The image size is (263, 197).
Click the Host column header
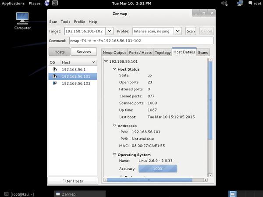click(x=78, y=62)
